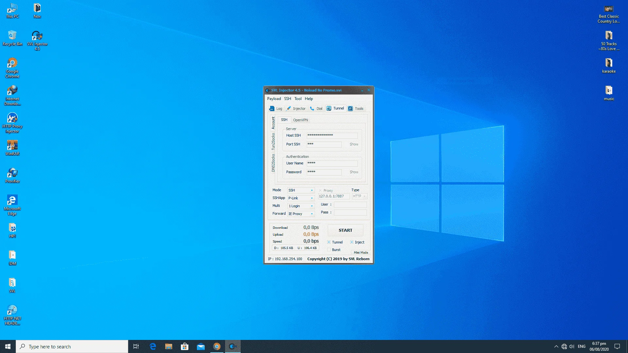Select the Recycle Bin icon
The height and width of the screenshot is (353, 628).
tap(12, 38)
